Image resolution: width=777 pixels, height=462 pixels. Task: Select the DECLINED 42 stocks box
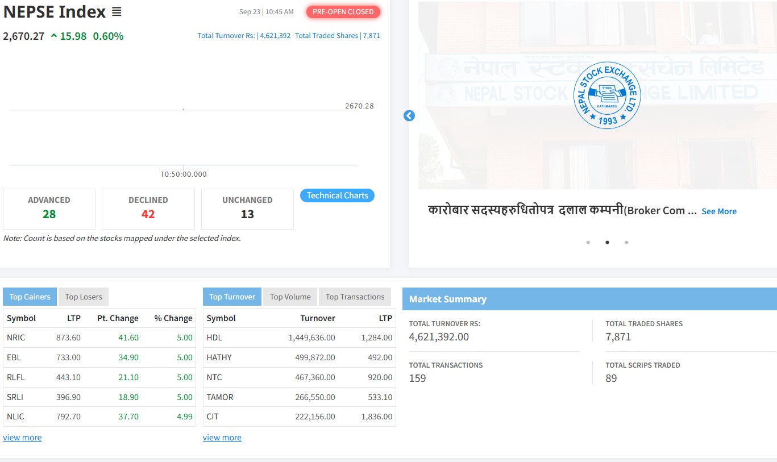click(148, 209)
